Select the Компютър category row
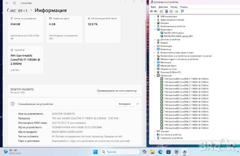 point(166,49)
